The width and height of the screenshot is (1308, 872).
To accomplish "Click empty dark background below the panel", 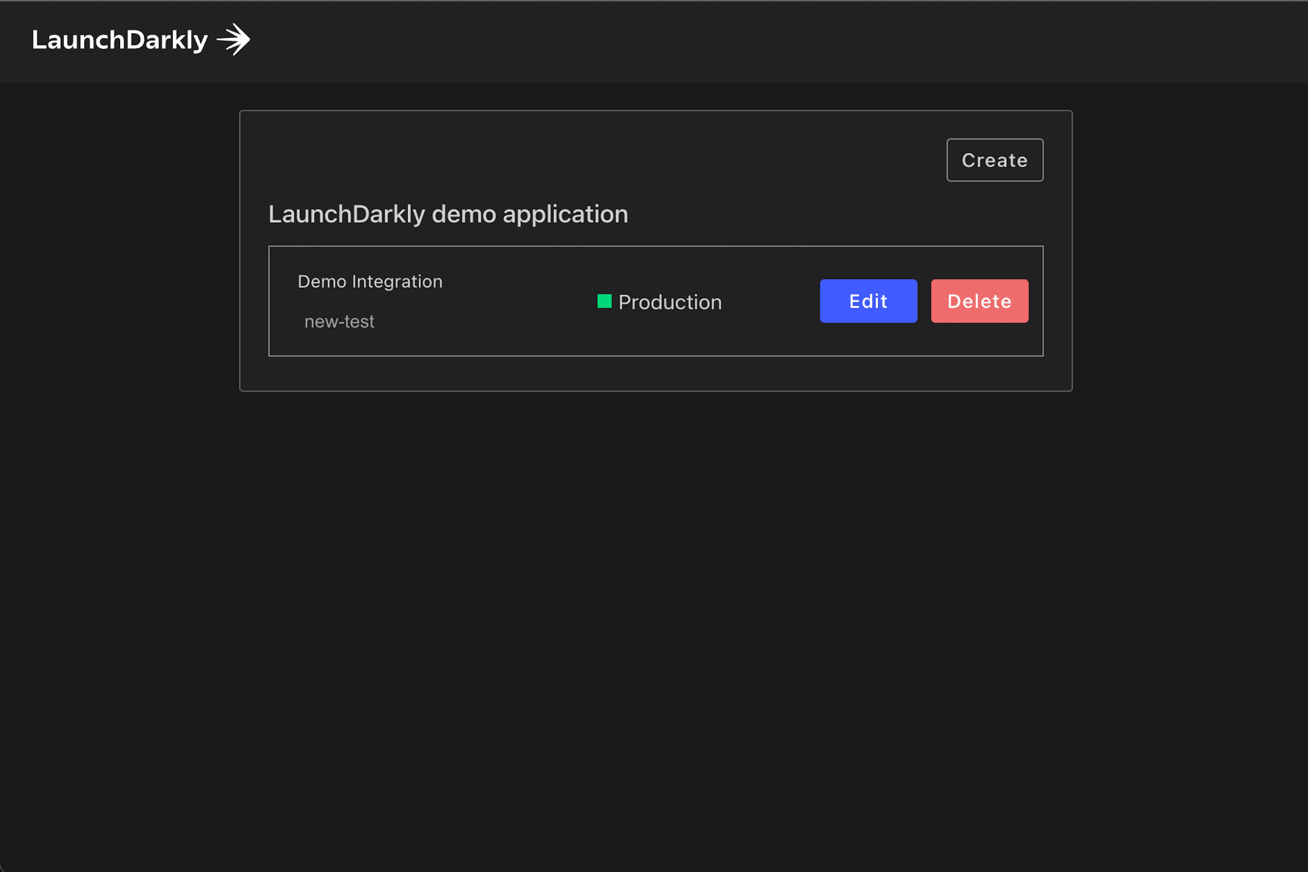I will [x=654, y=612].
